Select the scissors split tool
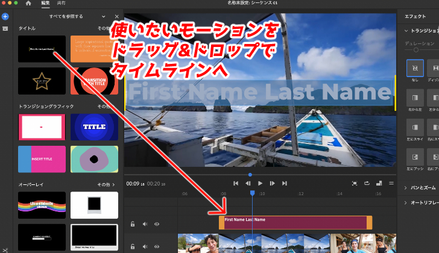 [5, 251]
